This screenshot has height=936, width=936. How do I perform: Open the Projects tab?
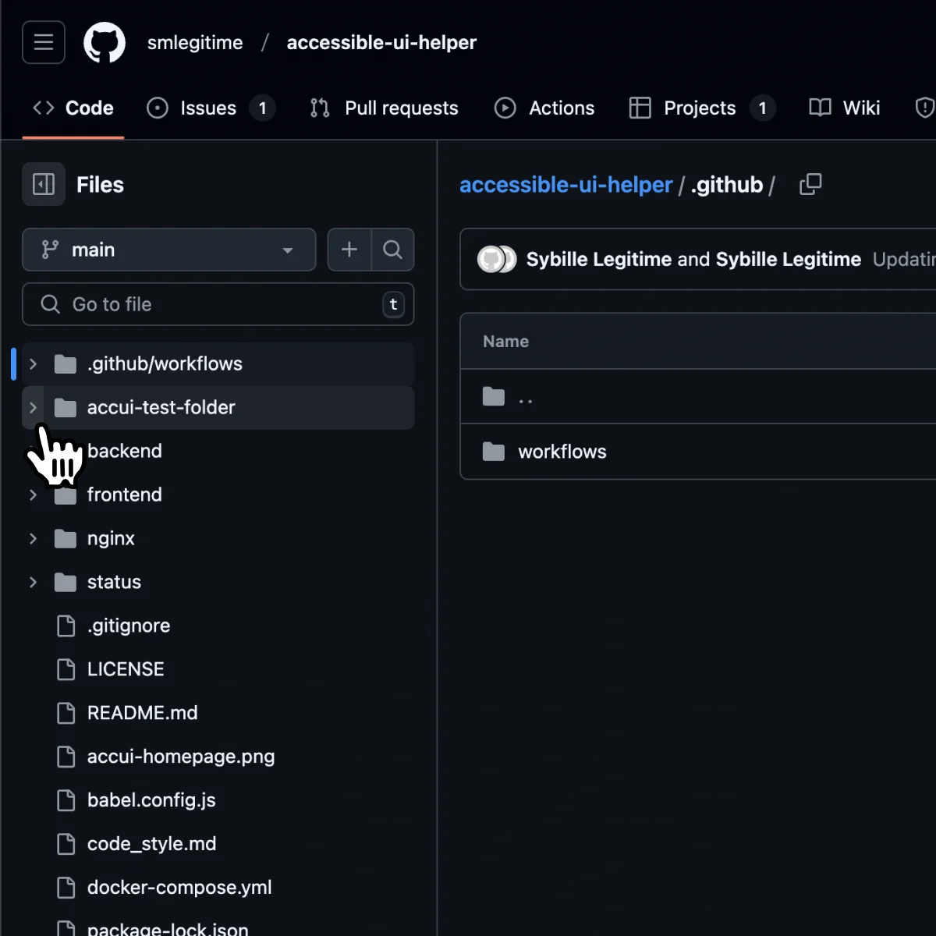coord(702,108)
